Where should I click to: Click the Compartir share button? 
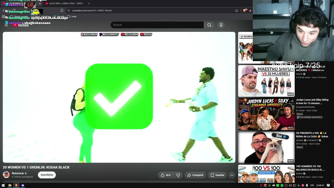click(195, 175)
